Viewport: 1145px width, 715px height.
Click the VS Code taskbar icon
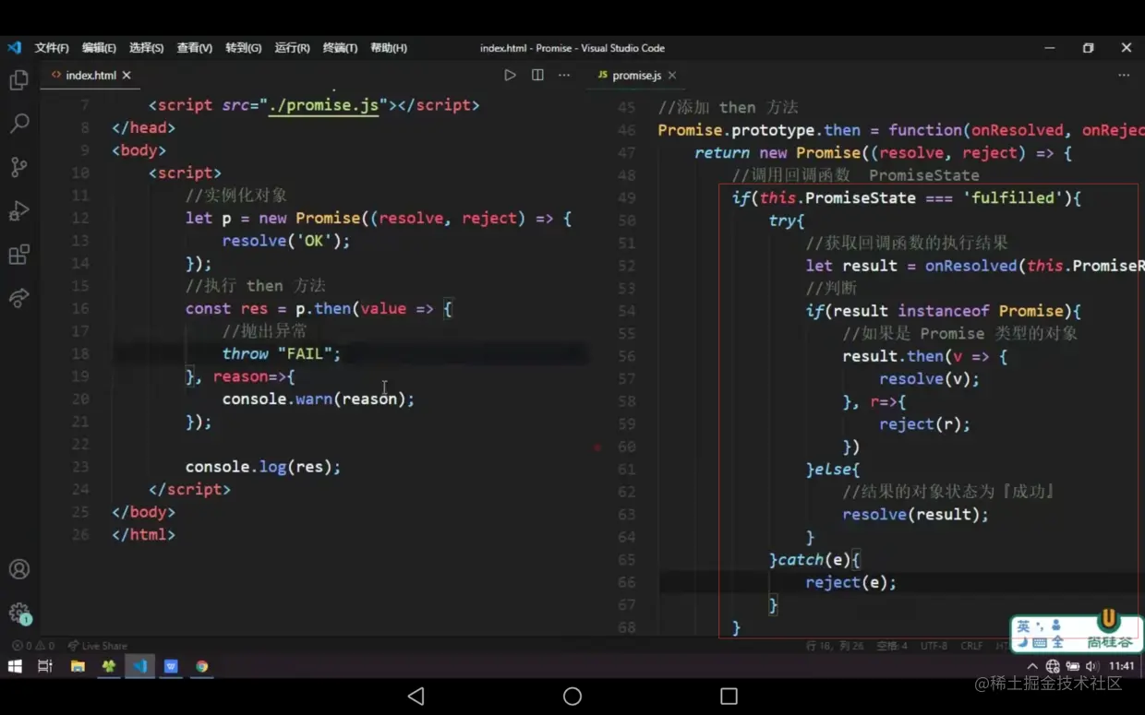[140, 666]
